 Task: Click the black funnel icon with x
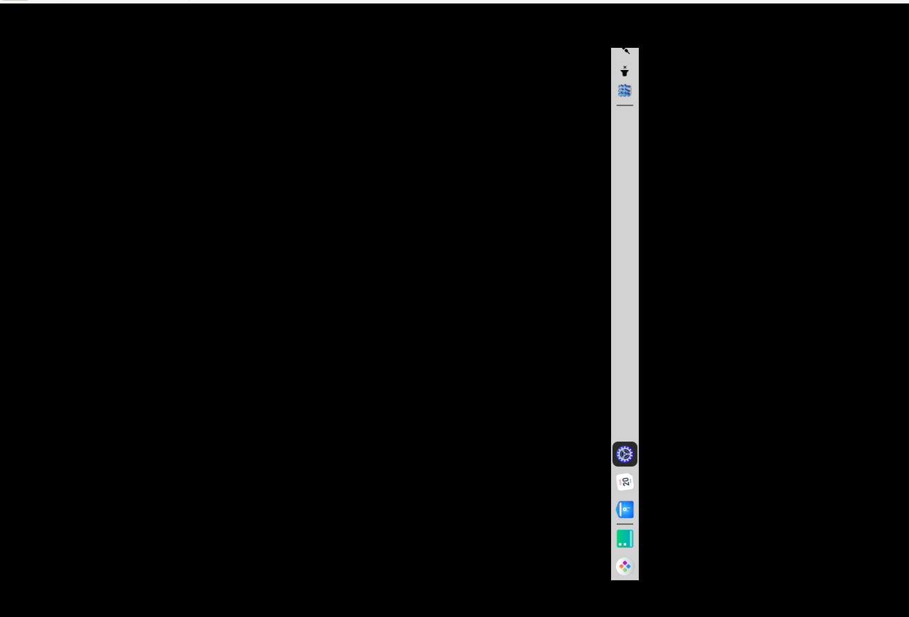[x=624, y=72]
